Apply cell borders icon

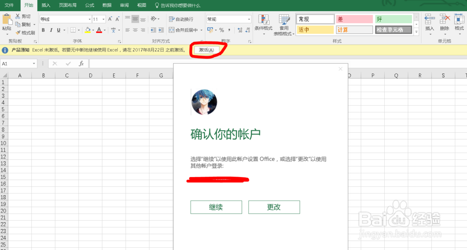pos(73,30)
